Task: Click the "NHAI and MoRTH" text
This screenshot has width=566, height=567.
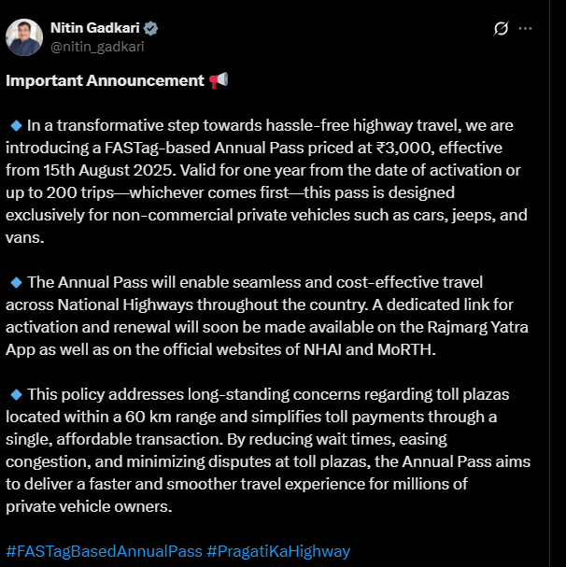Action: tap(369, 349)
